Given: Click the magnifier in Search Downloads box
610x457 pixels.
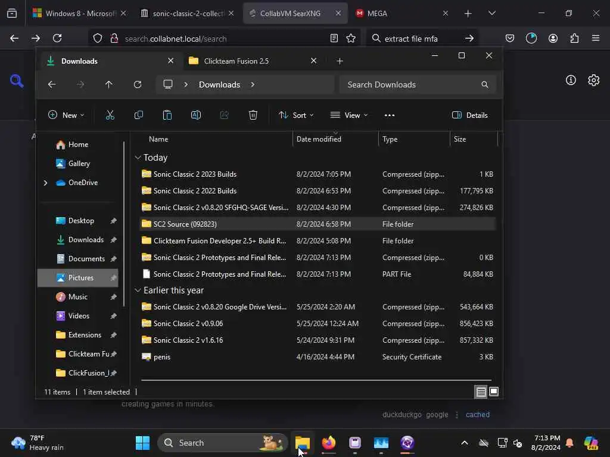Looking at the screenshot, I should point(485,84).
